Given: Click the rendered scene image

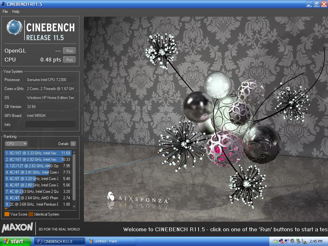Looking at the screenshot, I should [206, 119].
